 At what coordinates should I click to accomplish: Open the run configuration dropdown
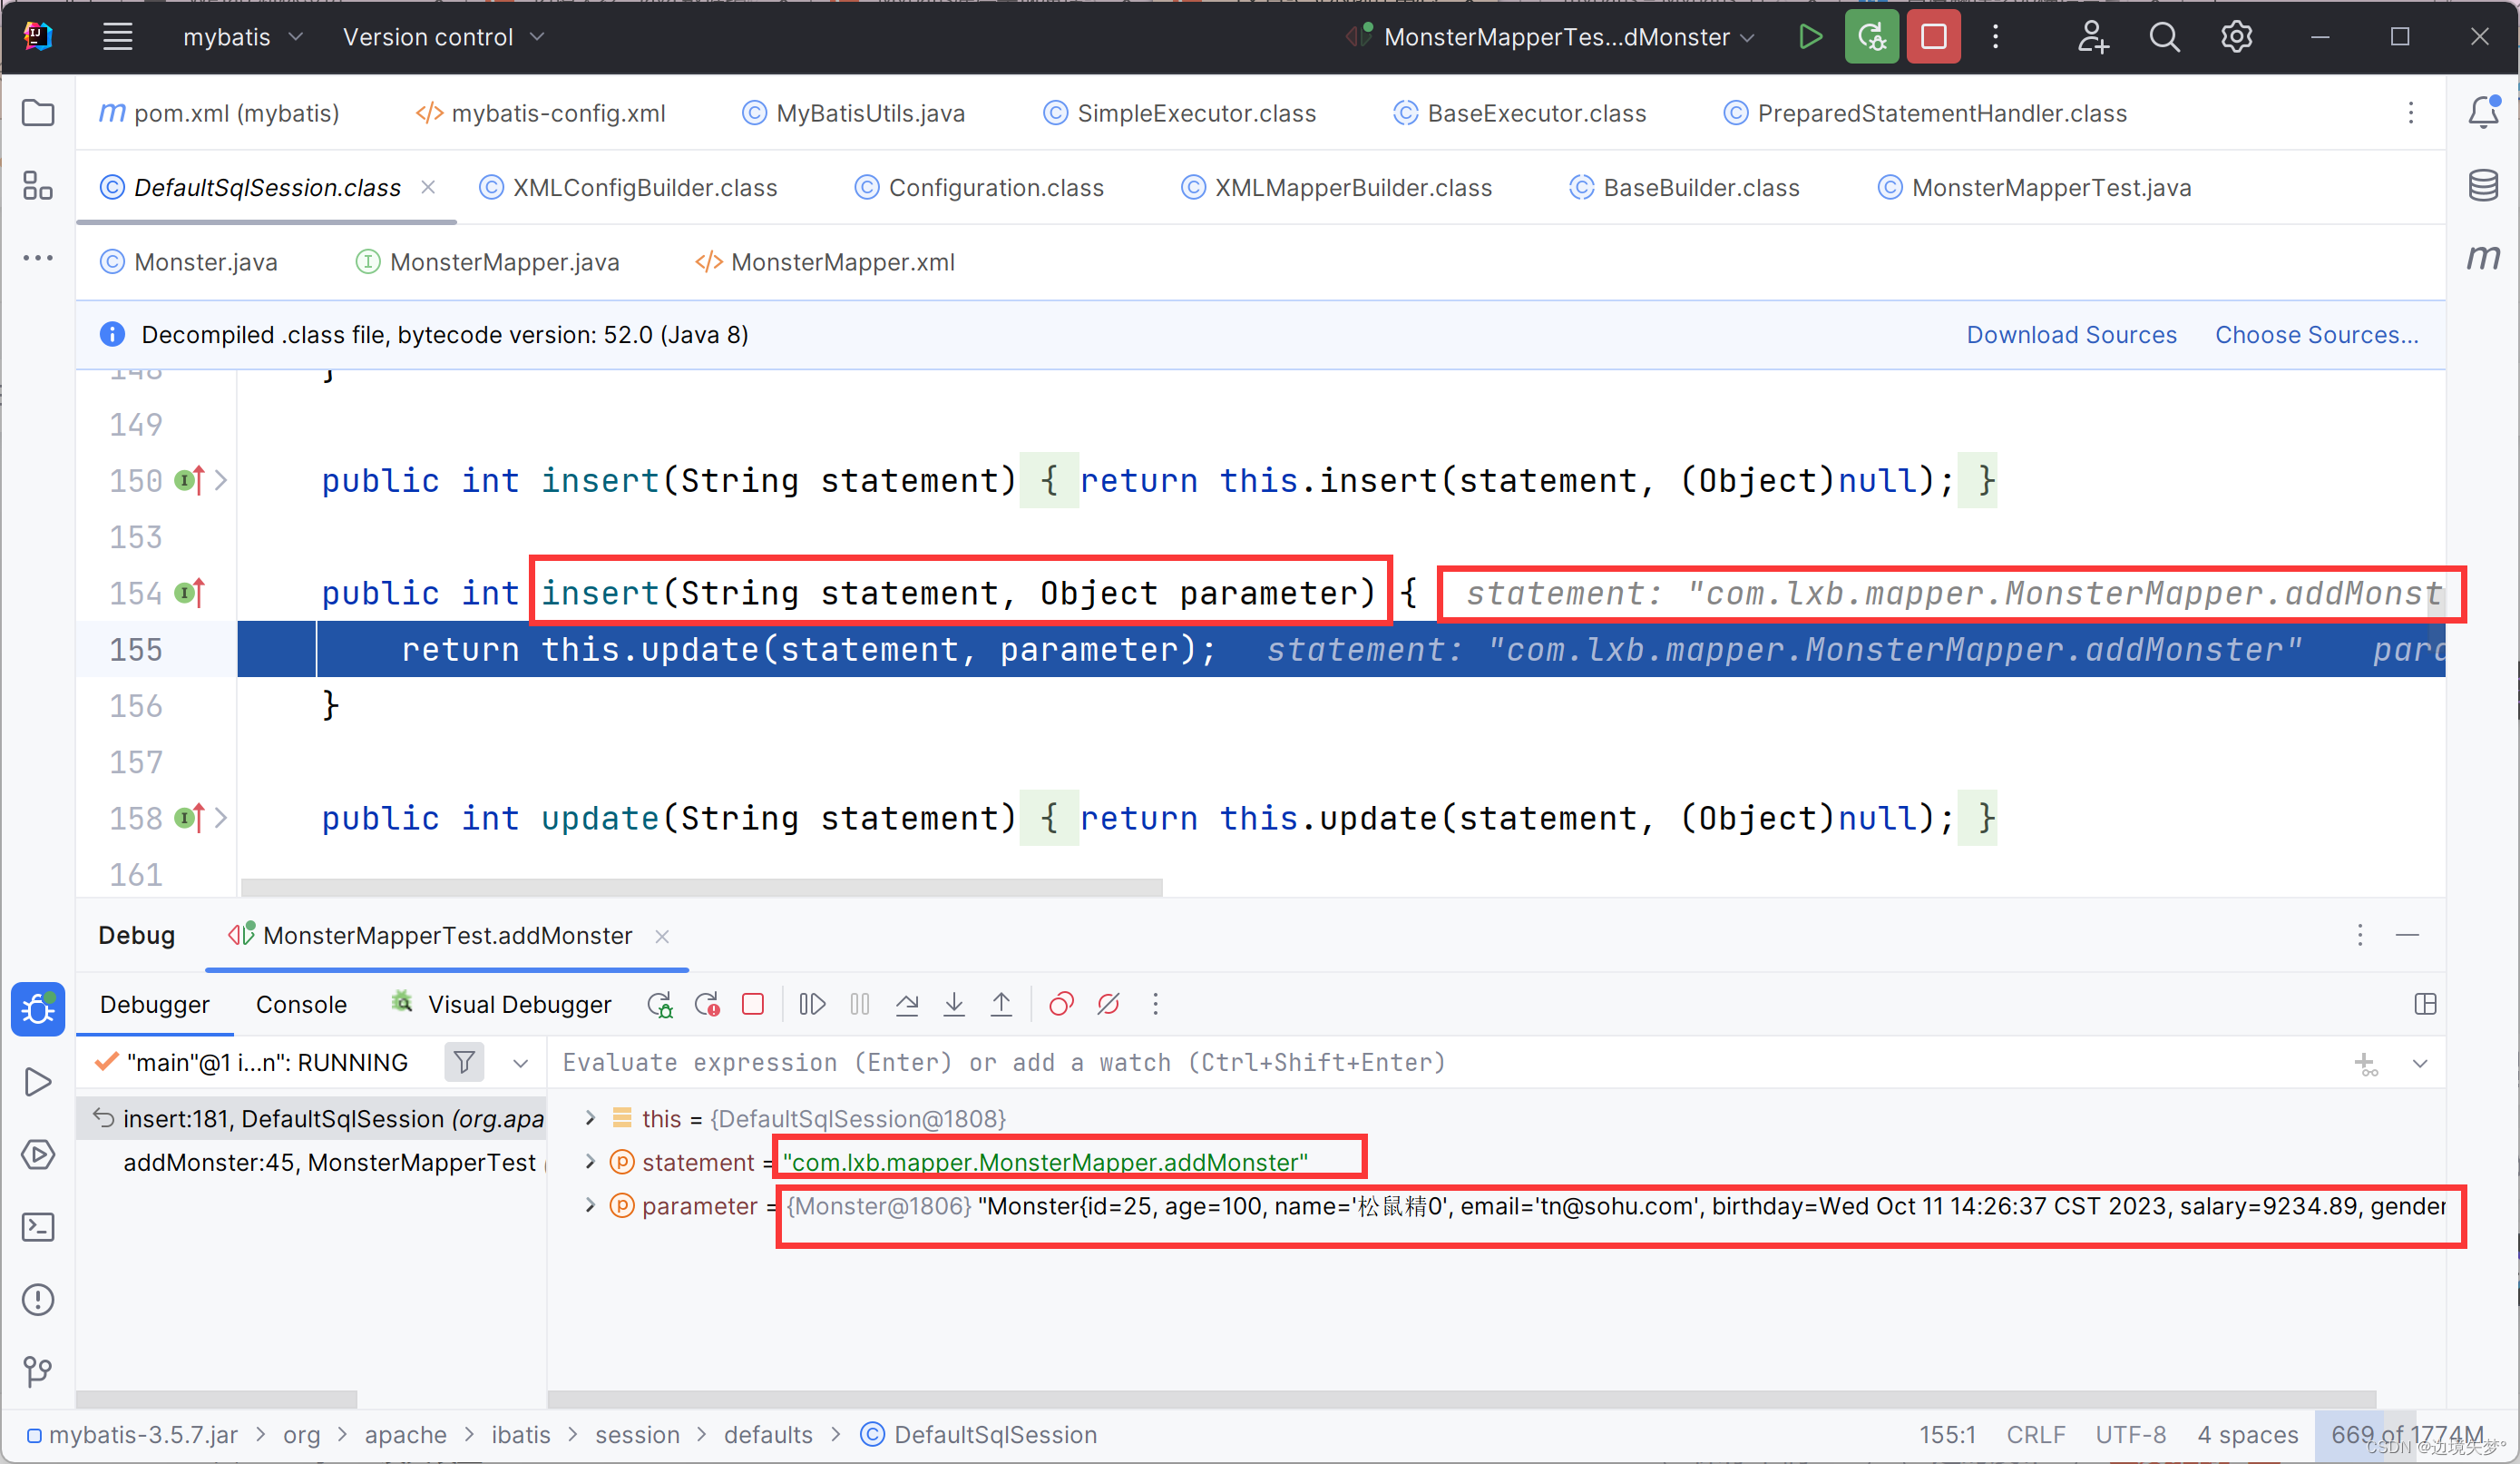[x=1556, y=37]
